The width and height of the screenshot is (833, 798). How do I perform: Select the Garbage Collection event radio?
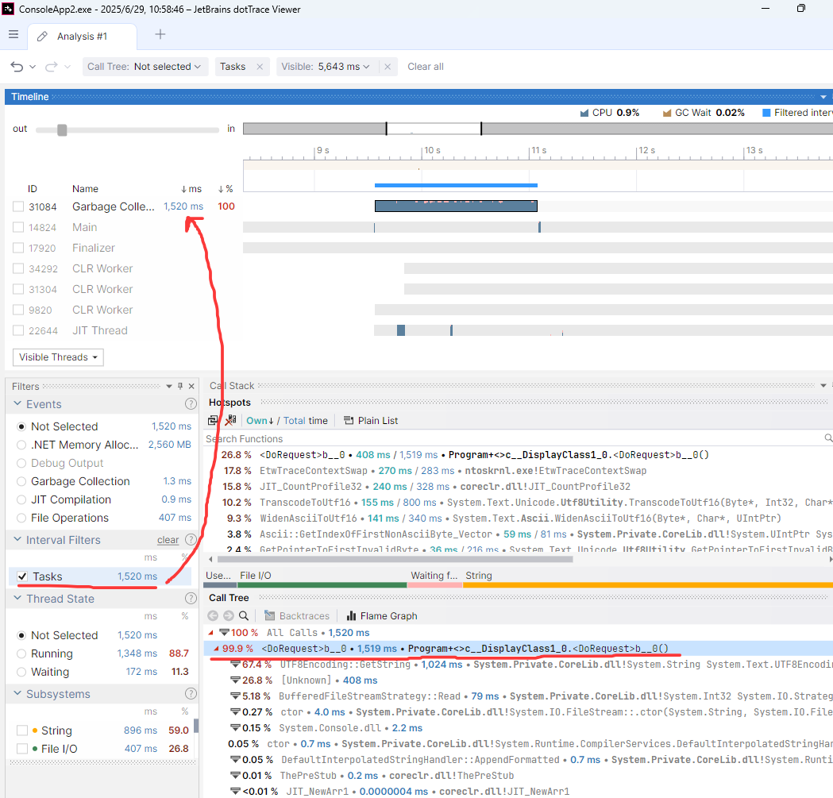click(x=21, y=481)
